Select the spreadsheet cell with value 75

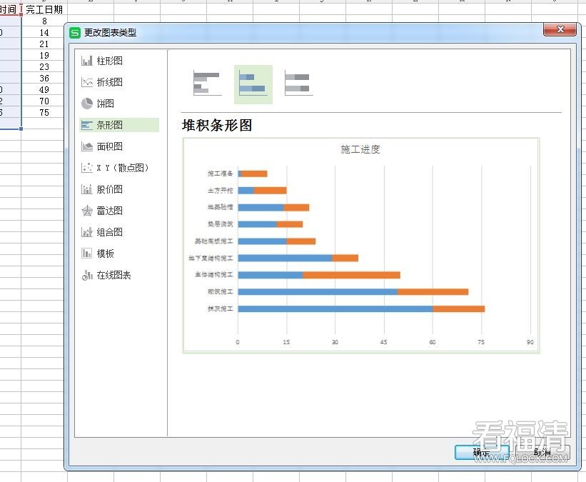[x=44, y=113]
